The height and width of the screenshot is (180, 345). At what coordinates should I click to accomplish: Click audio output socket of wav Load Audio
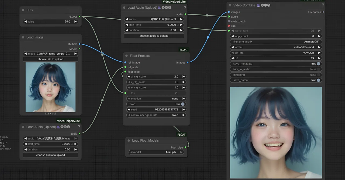80,134
